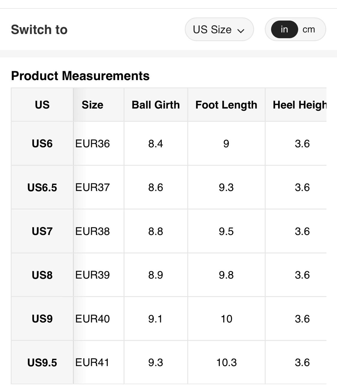337x385 pixels.
Task: Select the US6 size row label
Action: coord(42,143)
